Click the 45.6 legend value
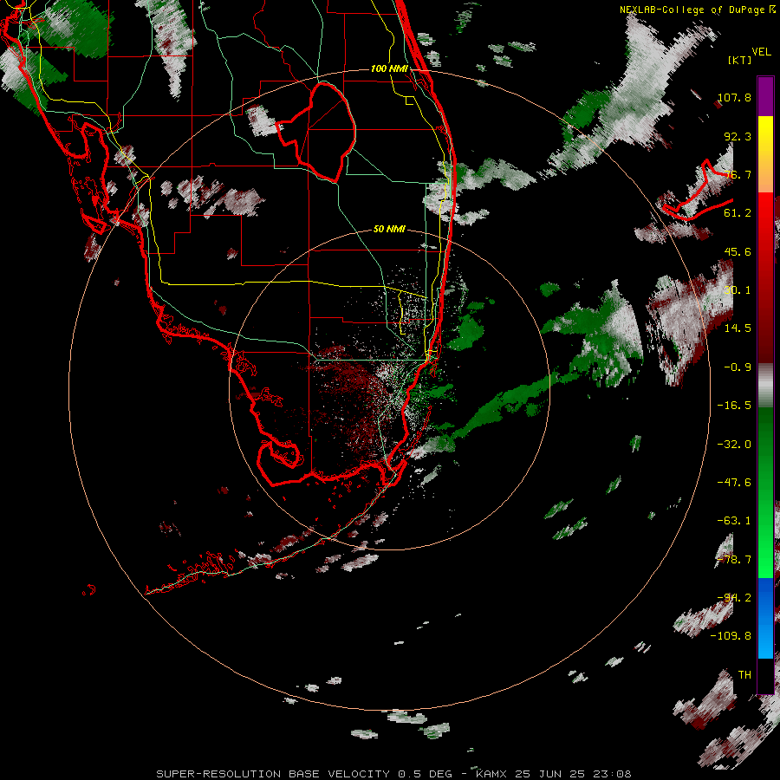The width and height of the screenshot is (780, 780). pos(738,251)
